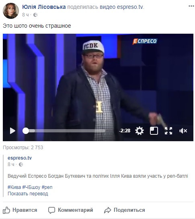The width and height of the screenshot is (195, 219).
Task: Click the video progress slider handle
Action: coord(26,131)
